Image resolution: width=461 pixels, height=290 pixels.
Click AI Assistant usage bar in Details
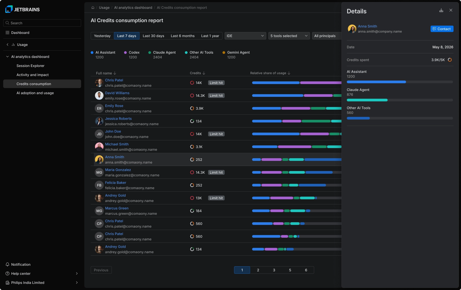400,82
